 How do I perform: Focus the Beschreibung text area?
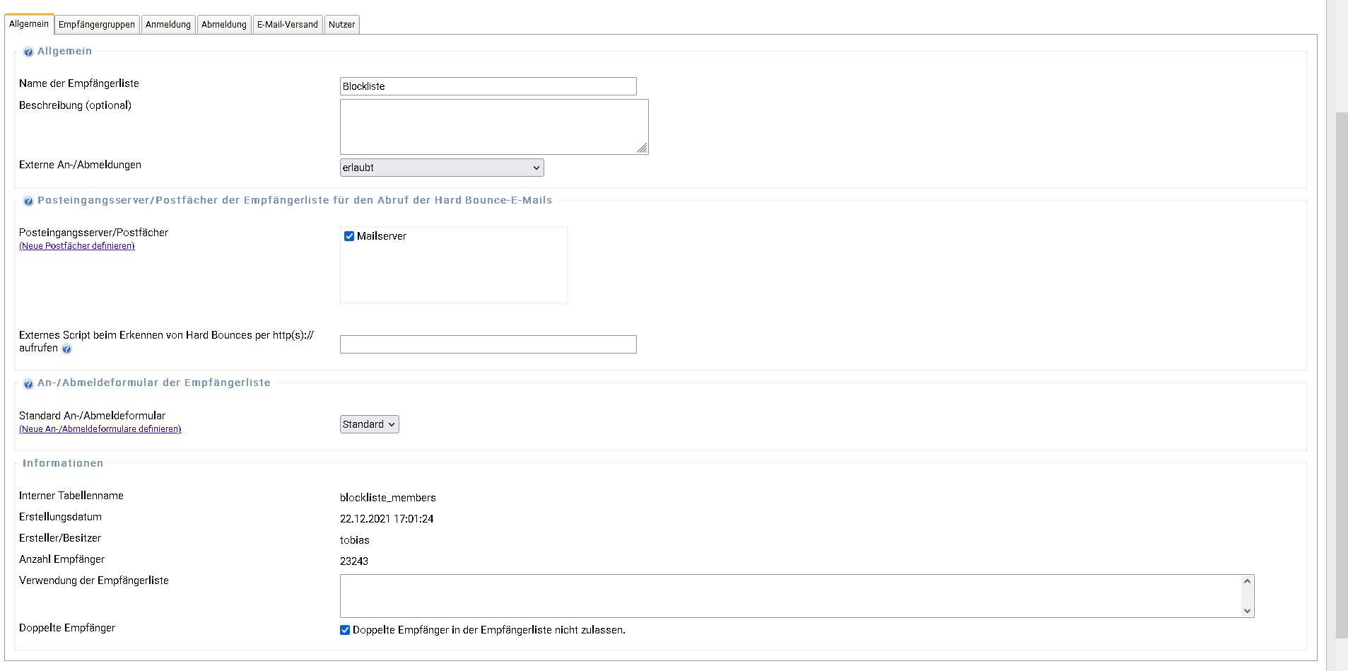(493, 127)
